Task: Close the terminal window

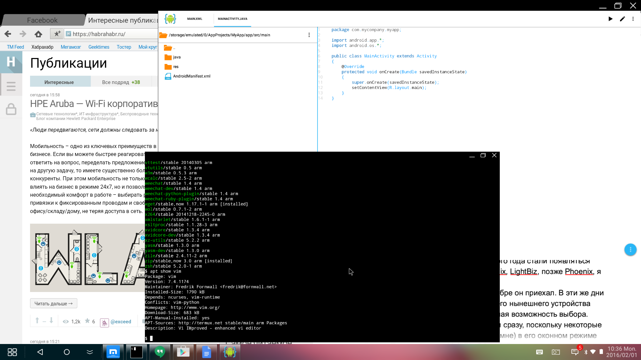Action: tap(494, 155)
